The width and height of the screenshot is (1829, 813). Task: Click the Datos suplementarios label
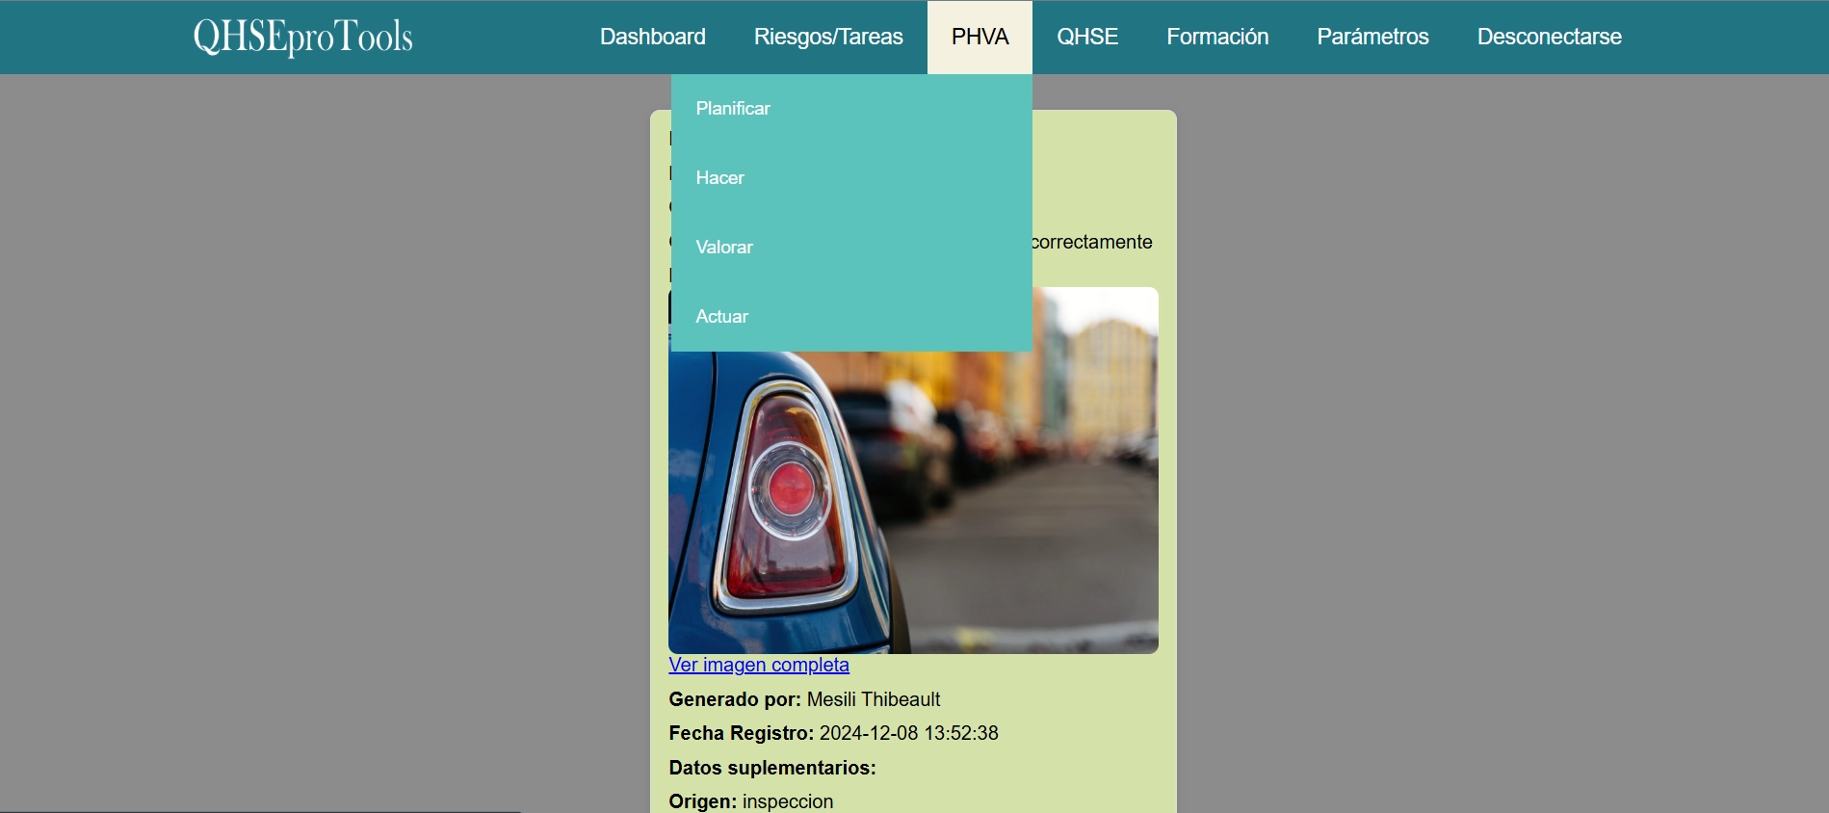[772, 768]
